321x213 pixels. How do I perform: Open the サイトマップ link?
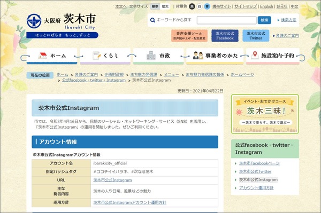click(246, 6)
